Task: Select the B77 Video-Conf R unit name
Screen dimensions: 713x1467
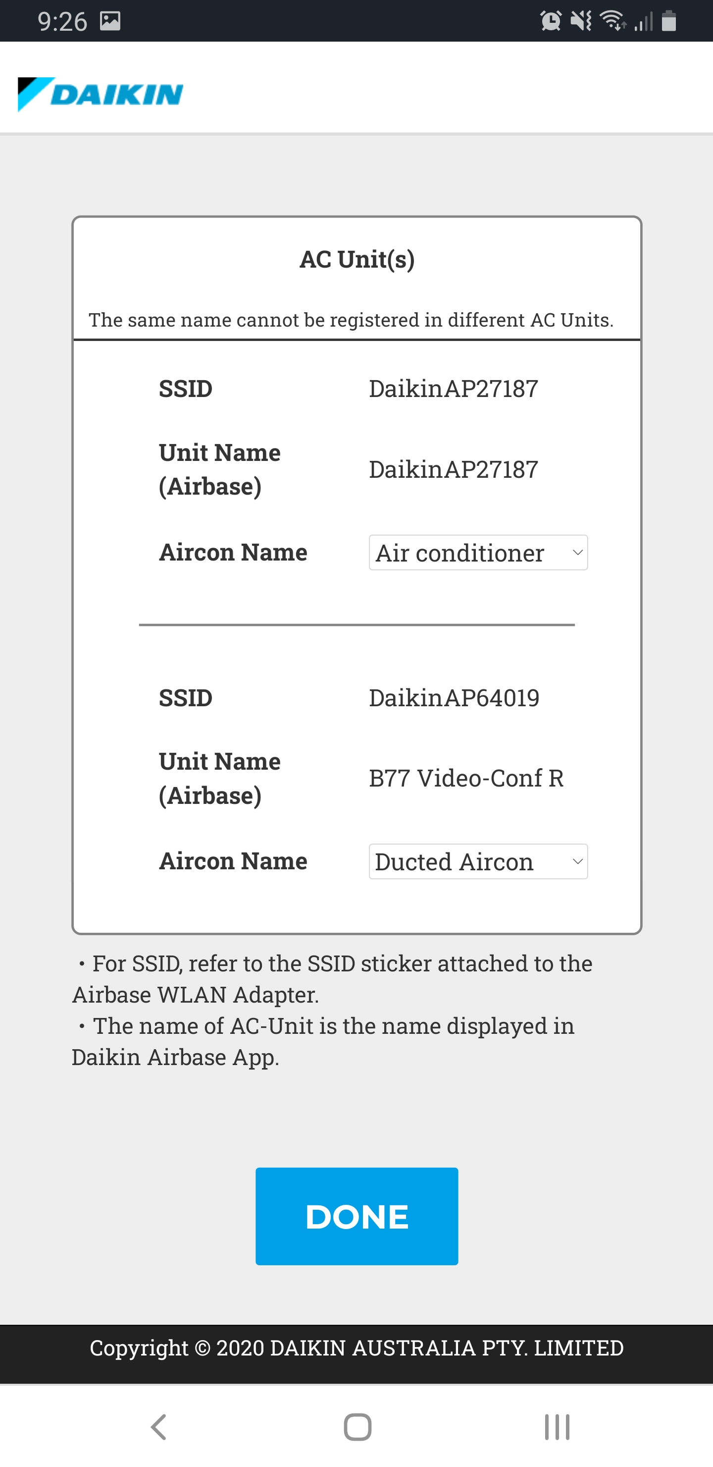Action: click(x=466, y=778)
